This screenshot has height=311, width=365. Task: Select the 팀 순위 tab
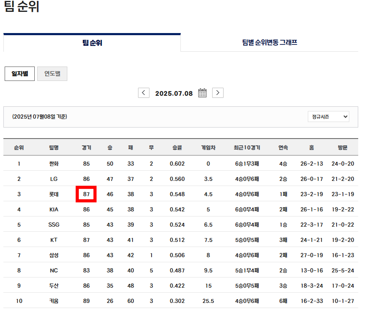(x=91, y=43)
